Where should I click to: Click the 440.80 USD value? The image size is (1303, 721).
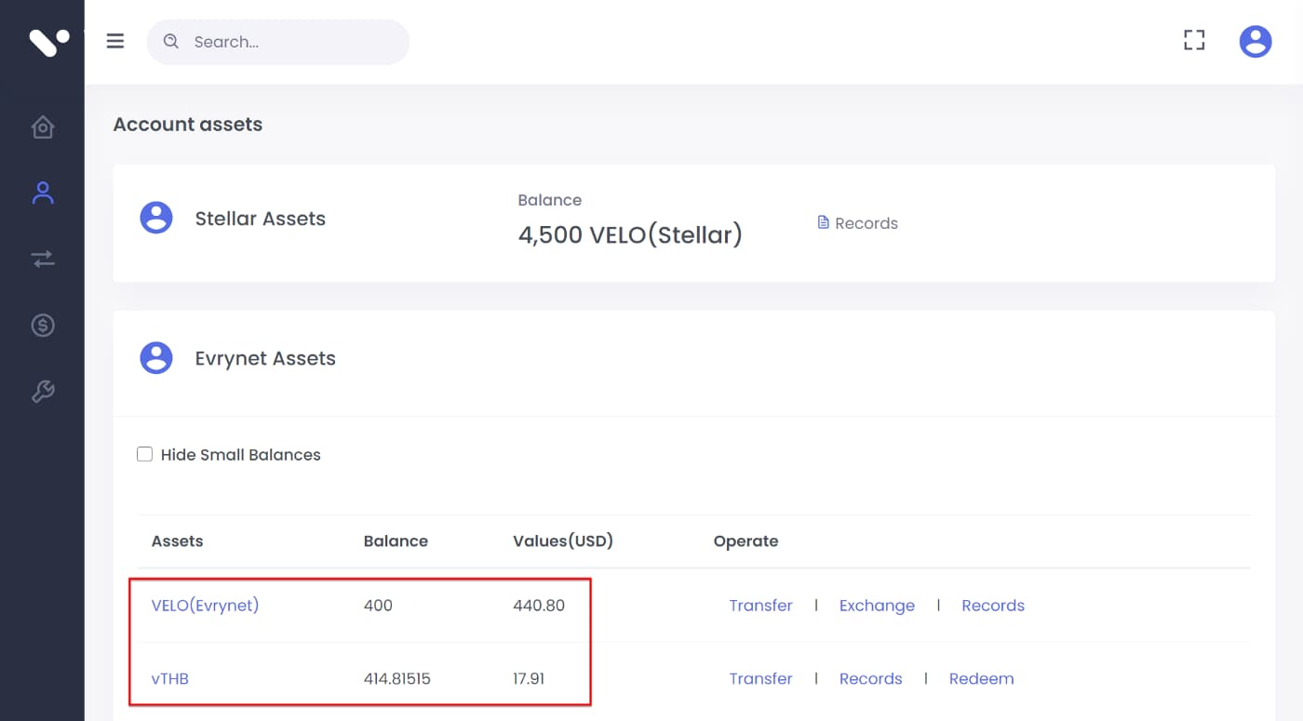coord(539,606)
